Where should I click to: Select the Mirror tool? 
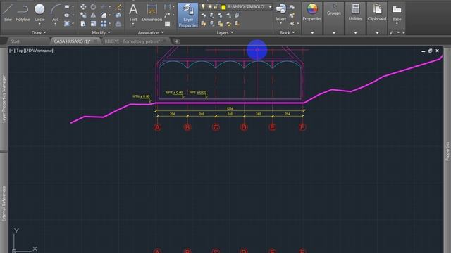click(x=93, y=15)
